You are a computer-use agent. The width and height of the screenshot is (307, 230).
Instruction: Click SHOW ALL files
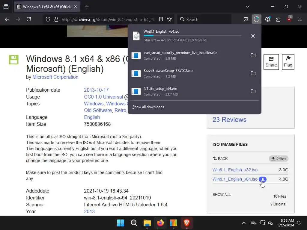pos(222,195)
